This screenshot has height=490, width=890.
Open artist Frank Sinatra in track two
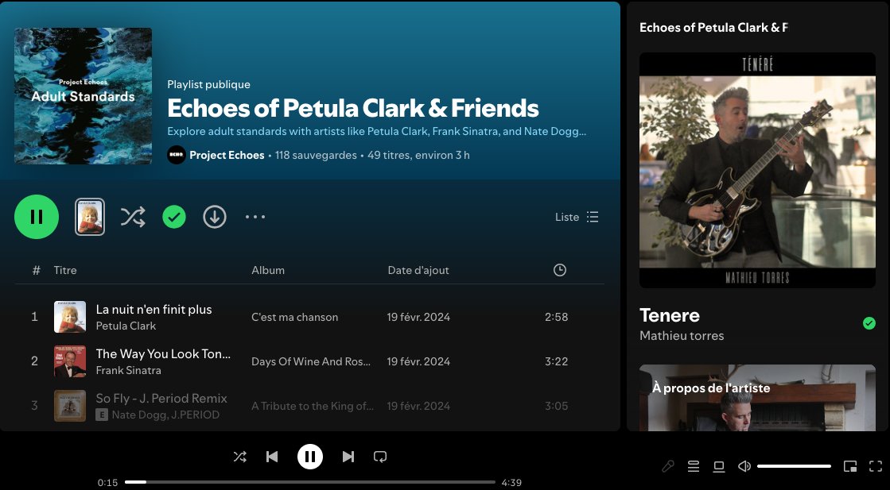tap(128, 370)
